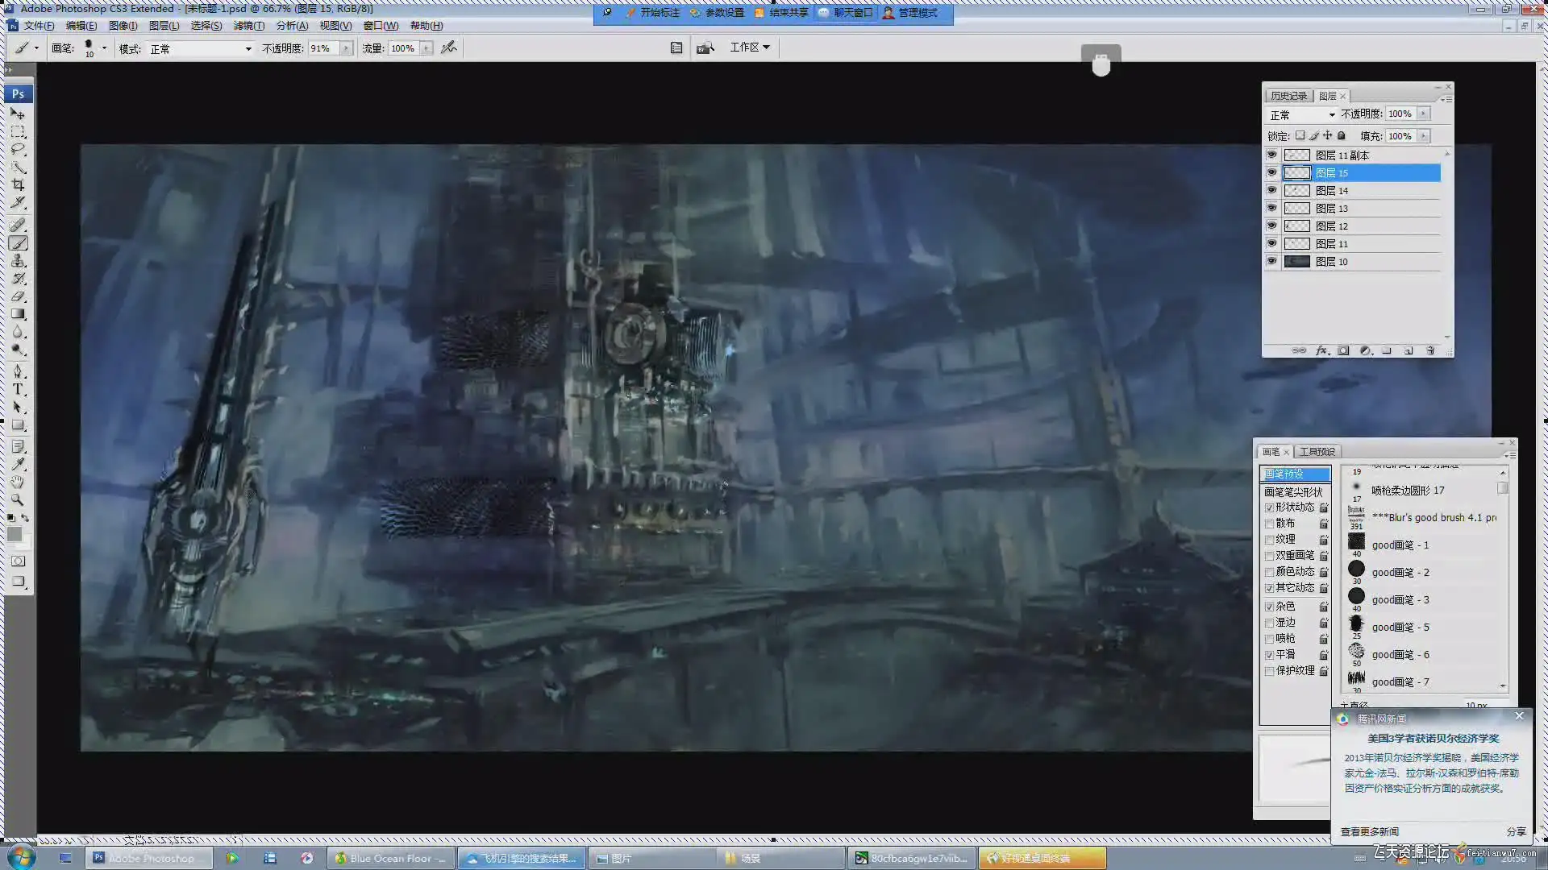
Task: Select the Zoom magnifier tool
Action: click(x=18, y=499)
